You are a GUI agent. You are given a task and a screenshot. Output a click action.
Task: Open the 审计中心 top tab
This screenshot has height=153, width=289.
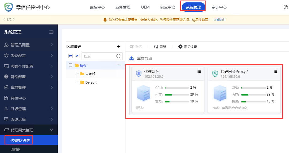click(x=219, y=7)
